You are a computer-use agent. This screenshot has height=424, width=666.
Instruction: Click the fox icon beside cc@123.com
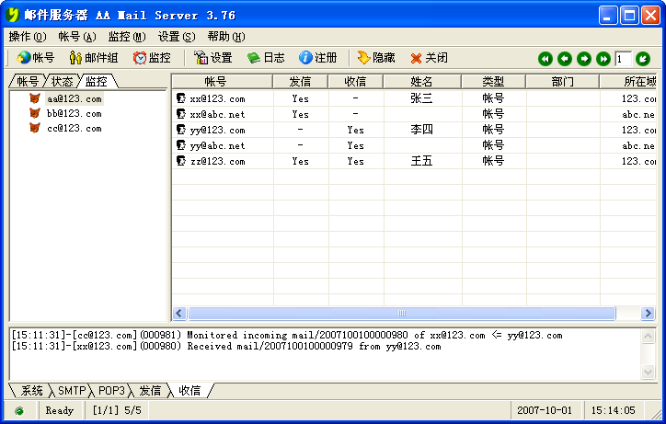(x=35, y=128)
